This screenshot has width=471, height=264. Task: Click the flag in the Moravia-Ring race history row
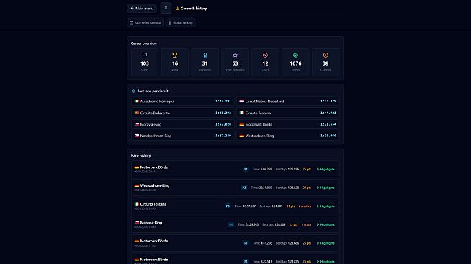point(137,223)
